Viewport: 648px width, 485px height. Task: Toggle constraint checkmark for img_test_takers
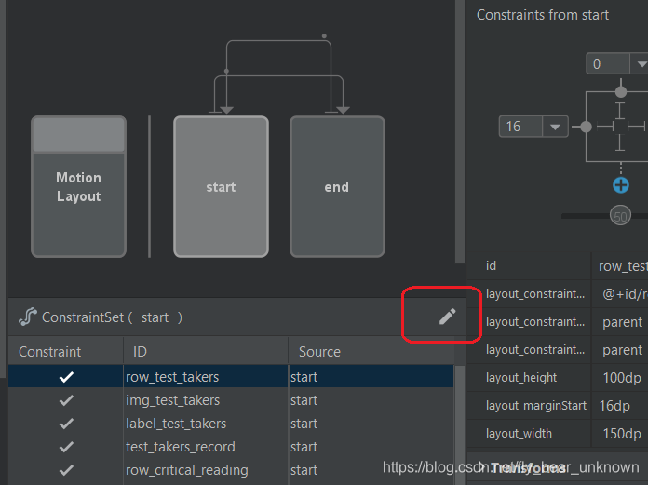coord(66,400)
